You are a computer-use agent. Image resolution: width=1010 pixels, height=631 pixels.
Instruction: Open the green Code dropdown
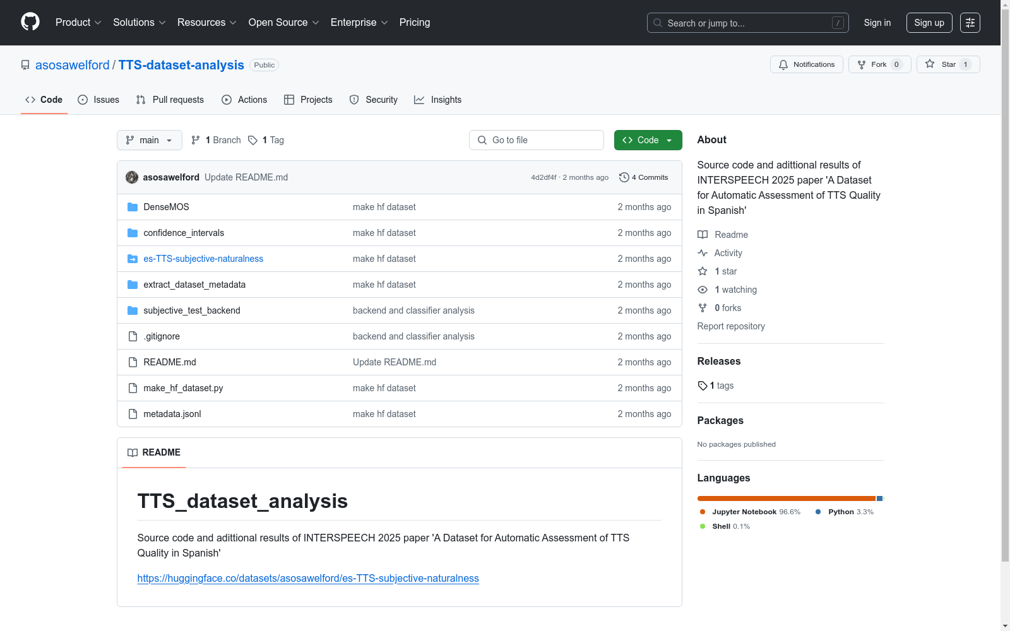[648, 140]
